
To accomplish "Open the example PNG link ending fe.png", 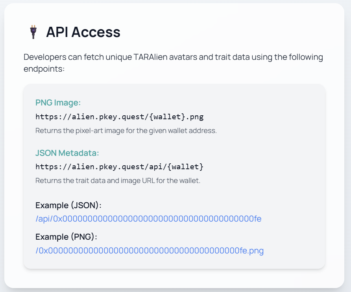I will point(150,250).
